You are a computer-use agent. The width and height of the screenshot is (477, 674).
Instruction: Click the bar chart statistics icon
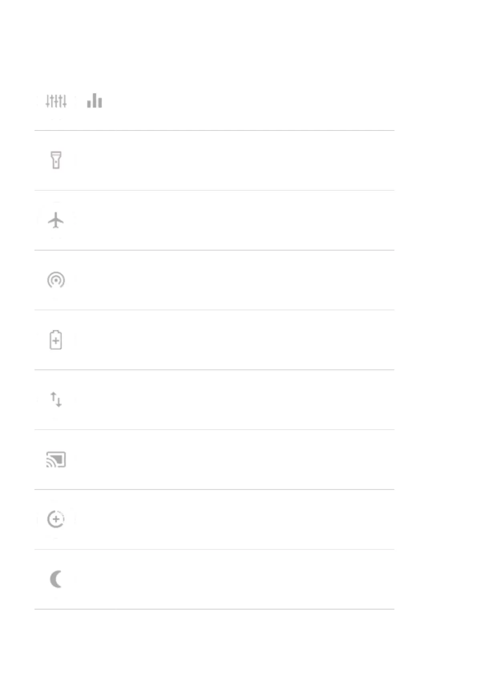[x=95, y=100]
